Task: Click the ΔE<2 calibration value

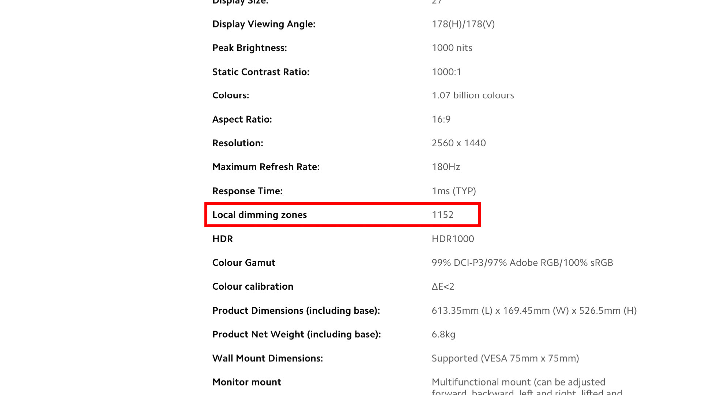Action: pyautogui.click(x=443, y=286)
